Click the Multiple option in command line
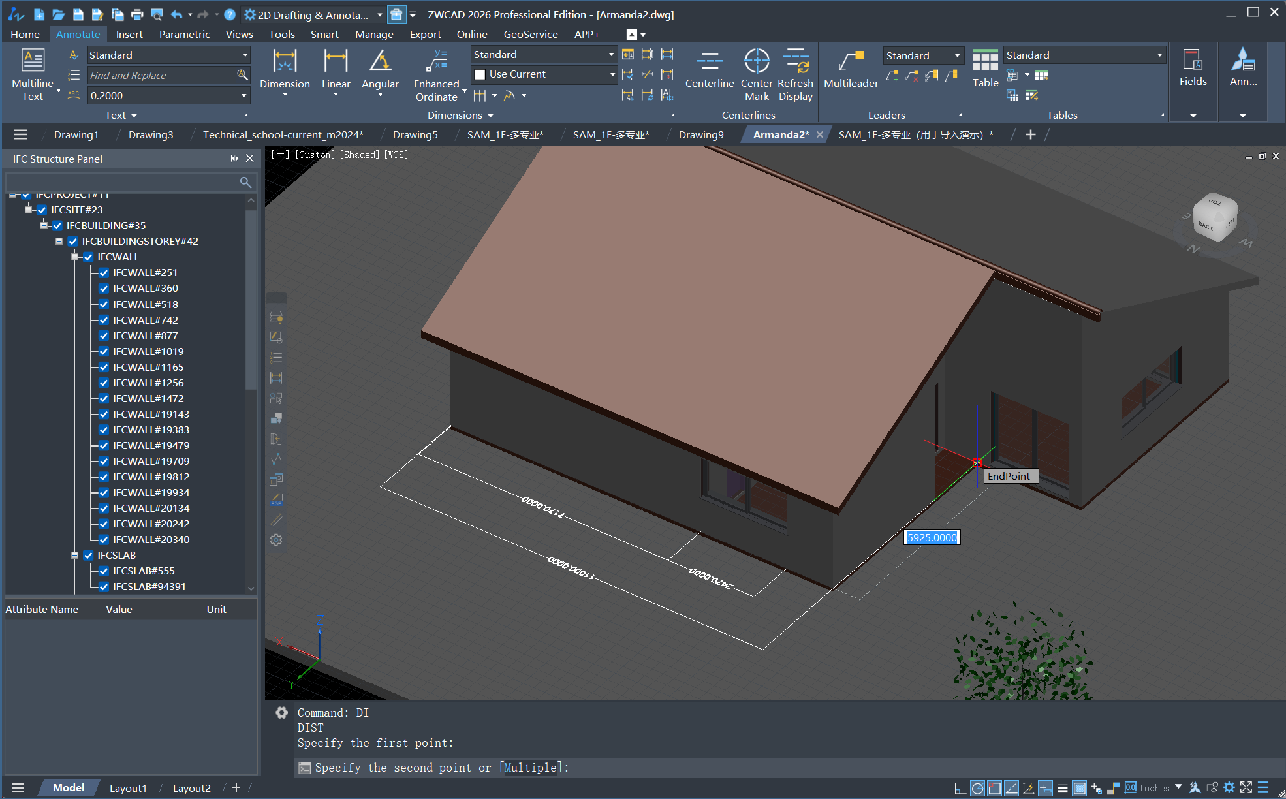This screenshot has width=1286, height=799. [x=531, y=768]
